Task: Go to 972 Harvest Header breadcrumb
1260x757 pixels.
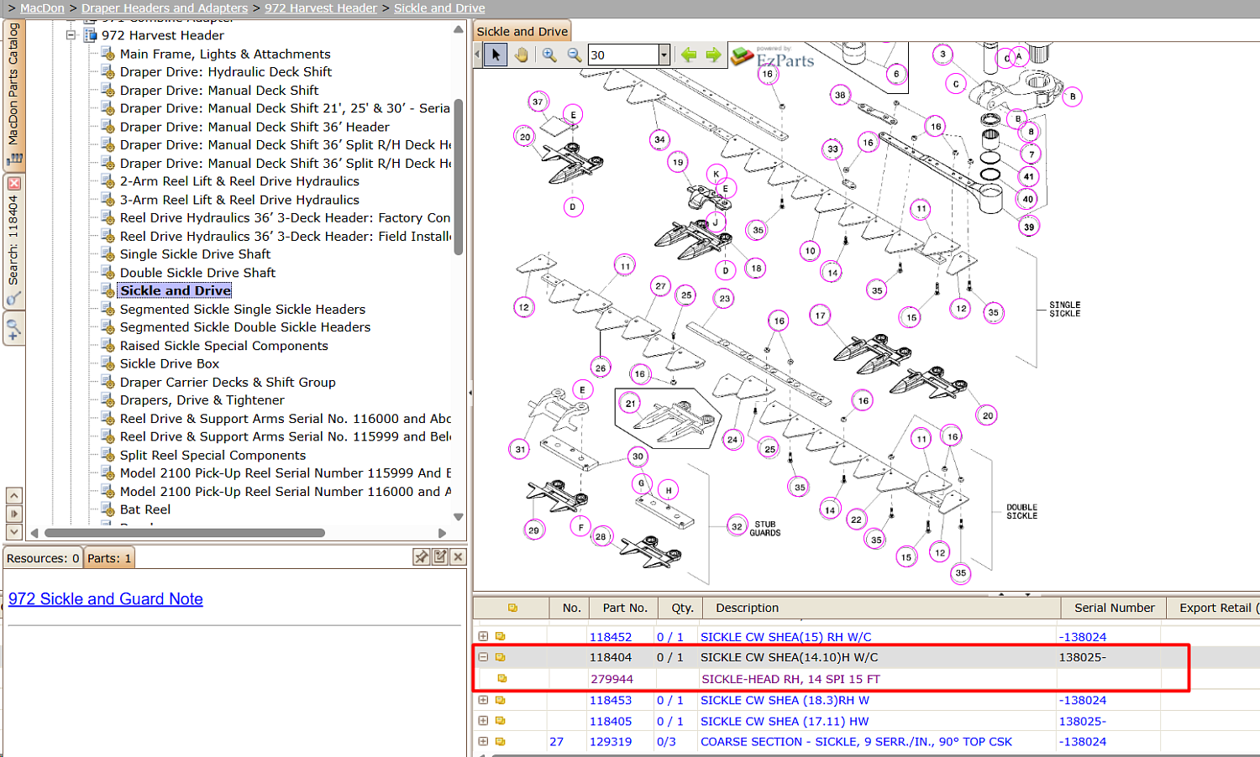Action: [321, 8]
